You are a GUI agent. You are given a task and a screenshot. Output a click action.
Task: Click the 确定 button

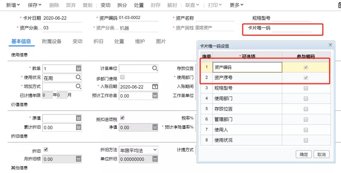(303, 154)
